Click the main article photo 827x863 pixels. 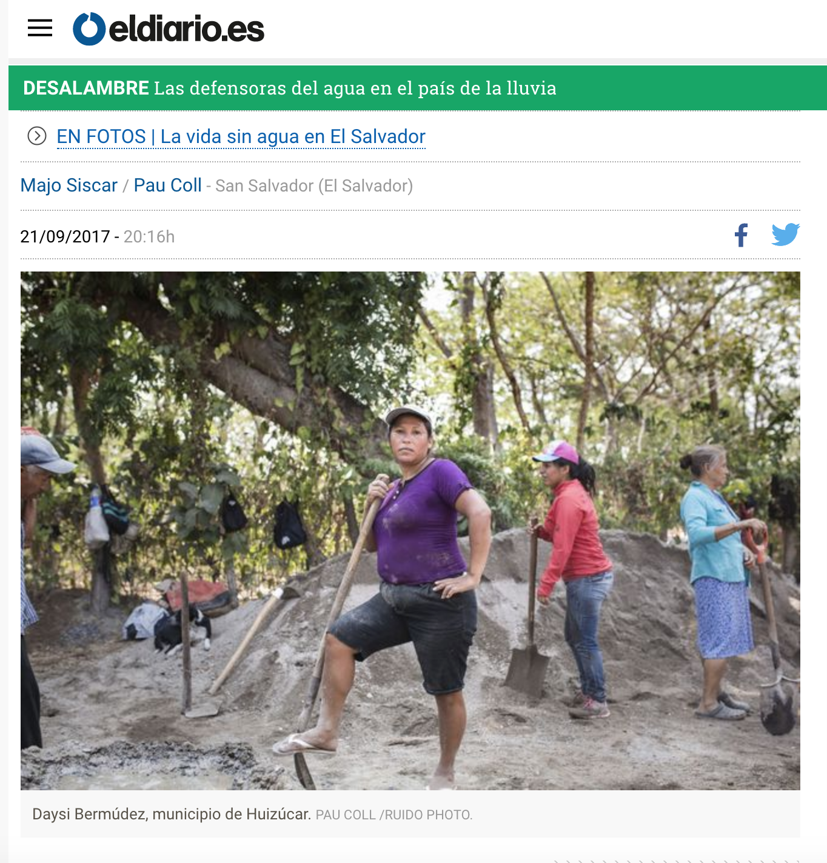[410, 530]
